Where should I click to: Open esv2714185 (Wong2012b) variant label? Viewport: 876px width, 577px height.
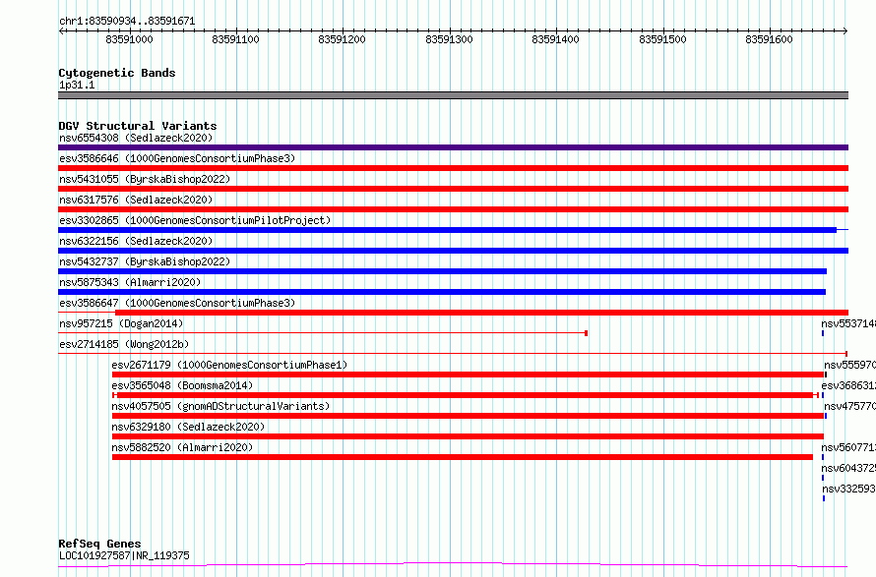[x=124, y=344]
